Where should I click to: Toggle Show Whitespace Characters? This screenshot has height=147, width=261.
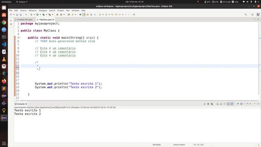coord(95,15)
